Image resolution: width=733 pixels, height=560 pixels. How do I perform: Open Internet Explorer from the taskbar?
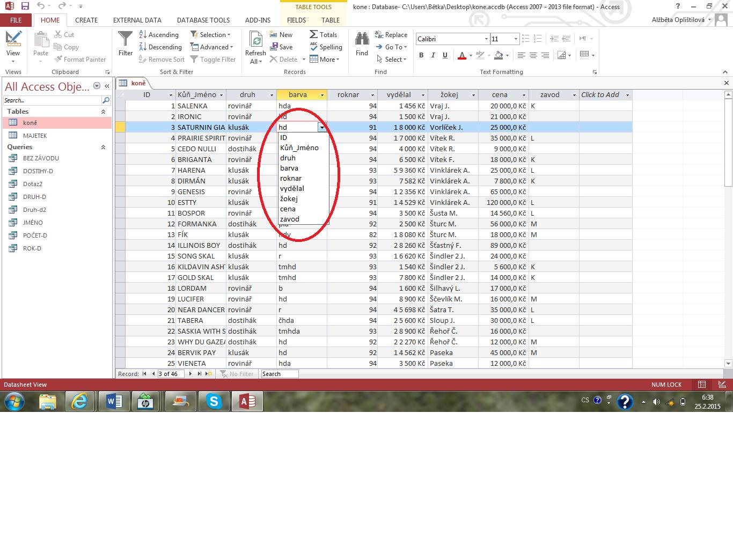80,401
